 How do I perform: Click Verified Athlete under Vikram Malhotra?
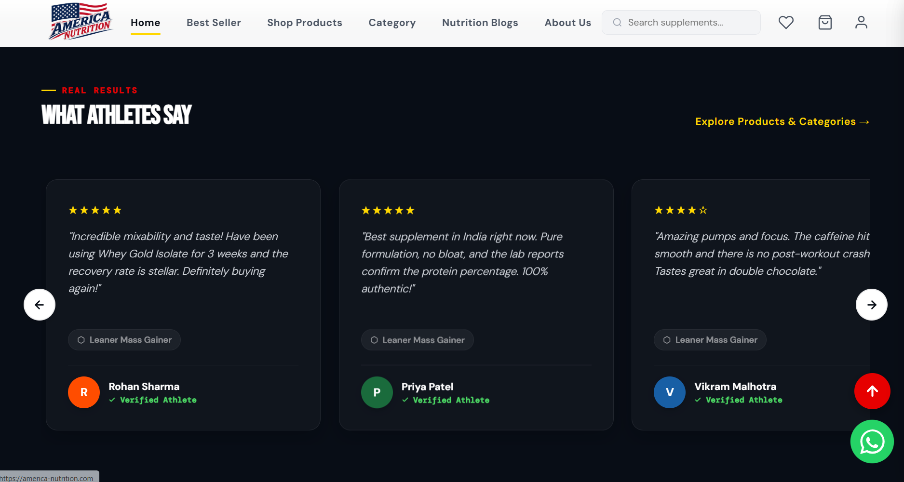(x=739, y=400)
